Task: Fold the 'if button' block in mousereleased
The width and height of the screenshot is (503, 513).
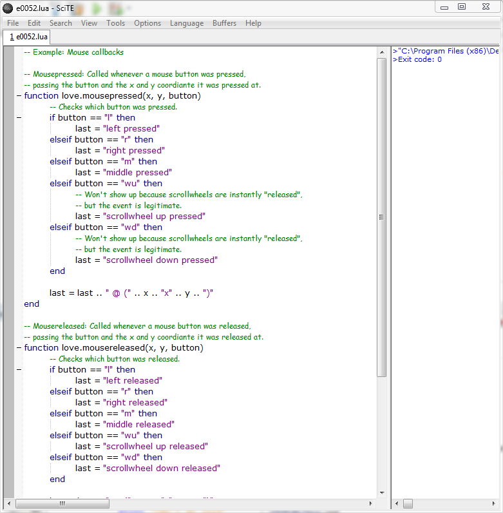Action: [19, 370]
